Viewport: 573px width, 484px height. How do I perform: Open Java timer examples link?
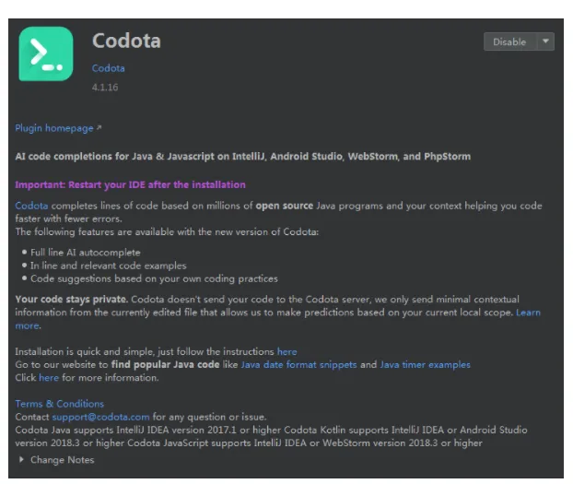425,365
